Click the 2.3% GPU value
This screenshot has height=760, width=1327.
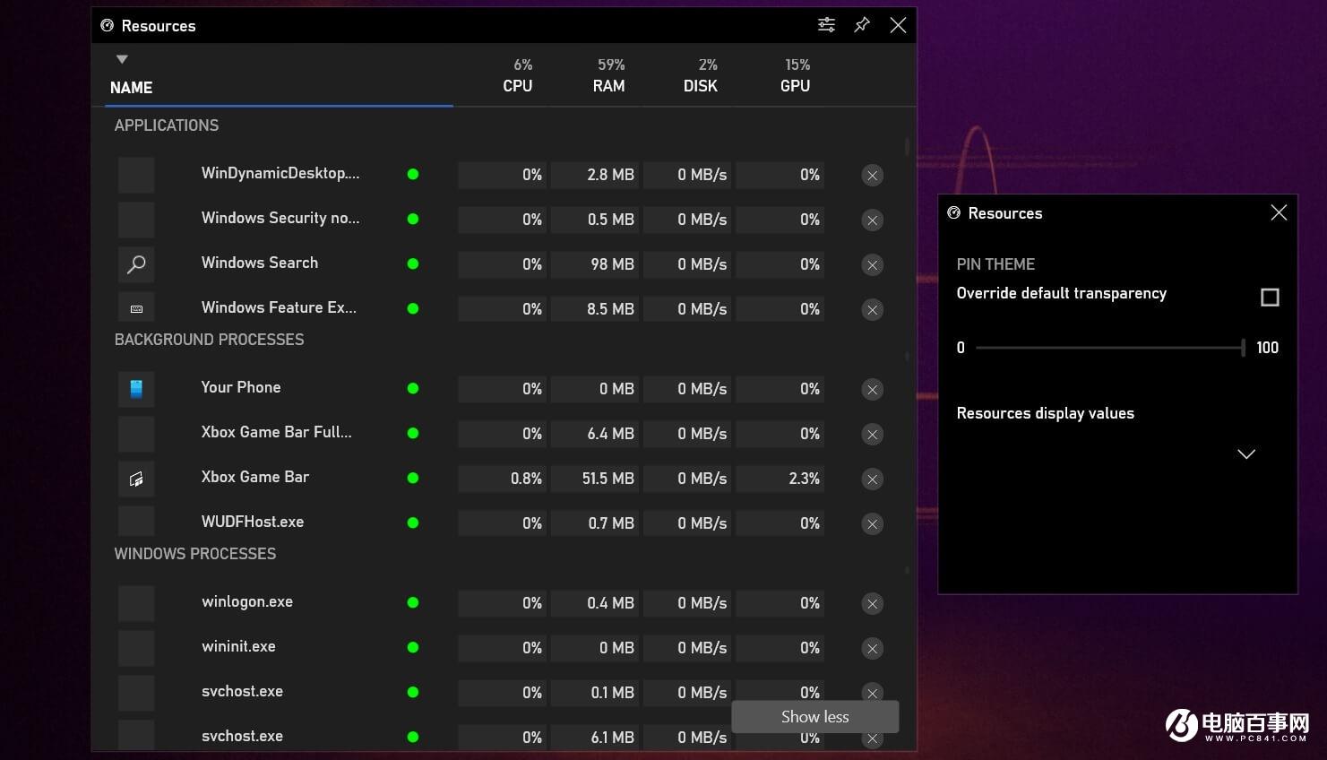coord(804,479)
